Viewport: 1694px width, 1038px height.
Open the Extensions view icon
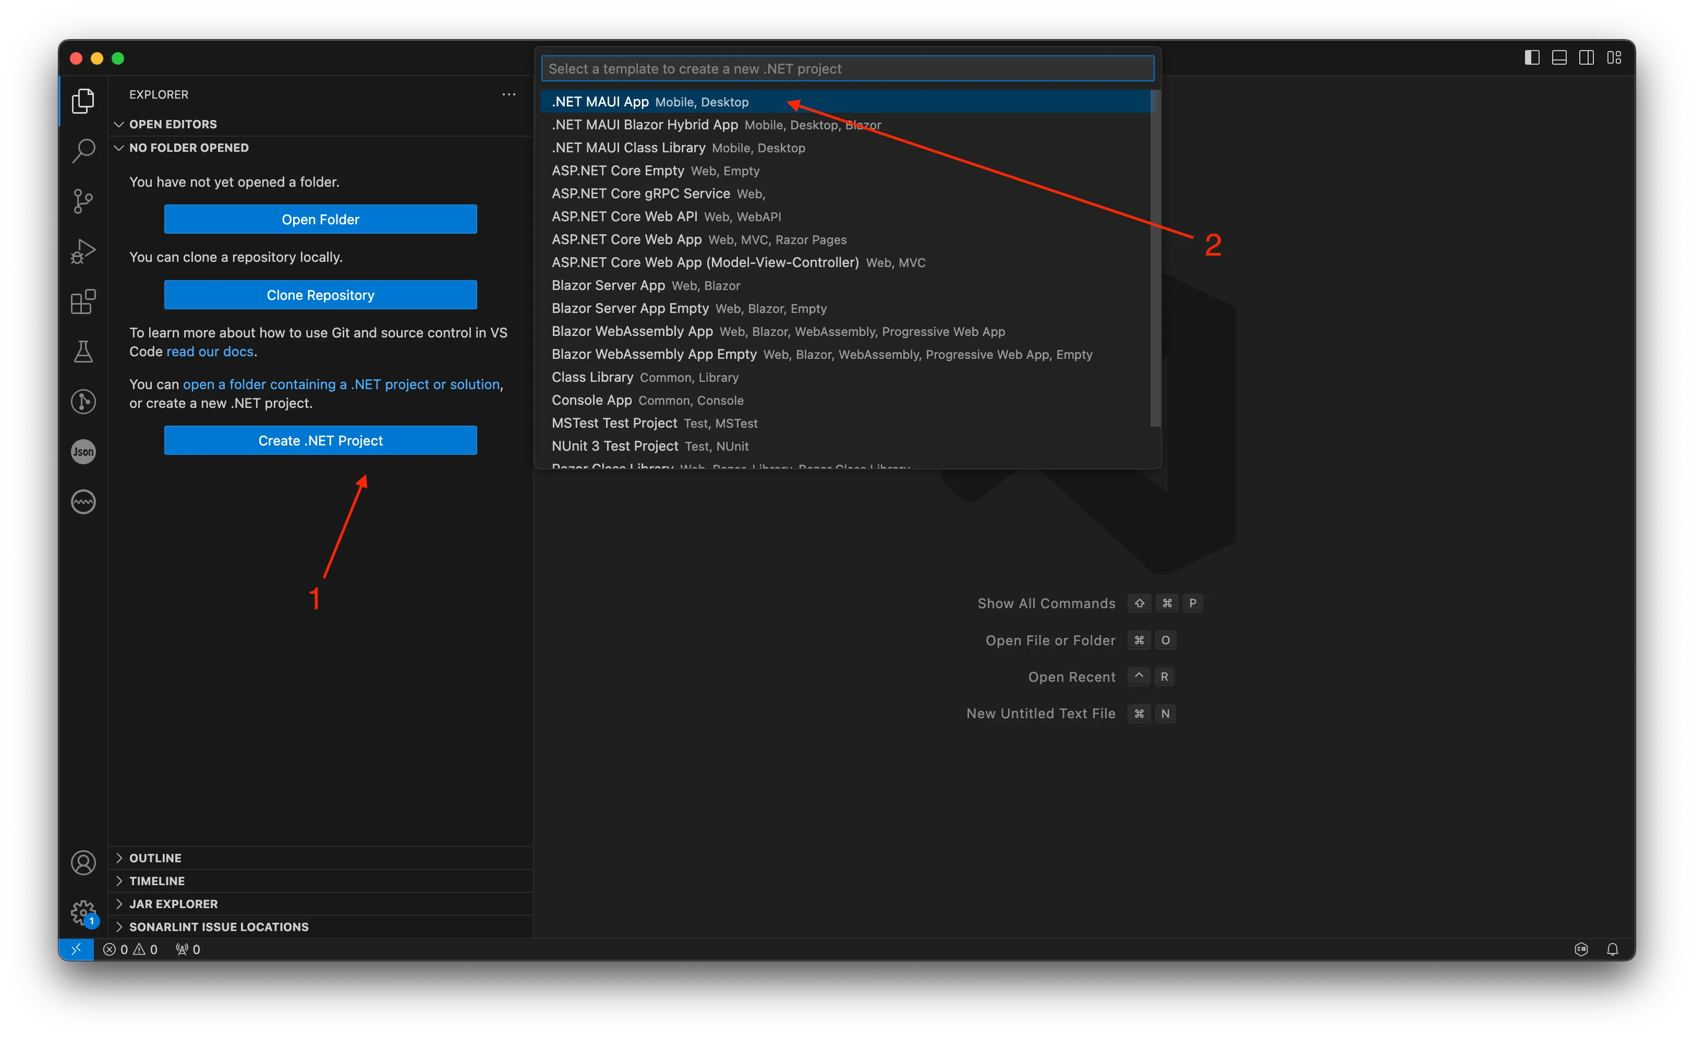[x=83, y=302]
